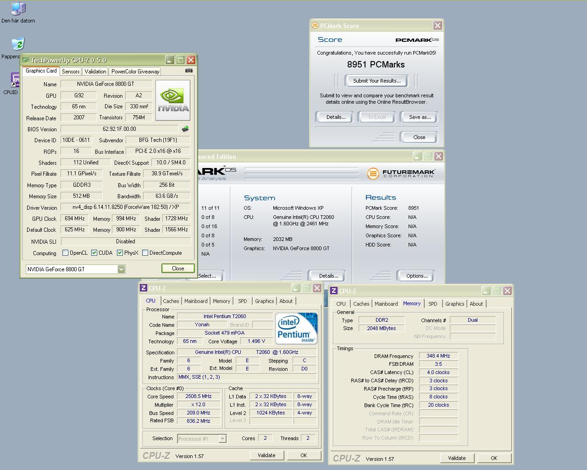Toggle the CUDA checkbox
This screenshot has height=470, width=587.
point(94,253)
